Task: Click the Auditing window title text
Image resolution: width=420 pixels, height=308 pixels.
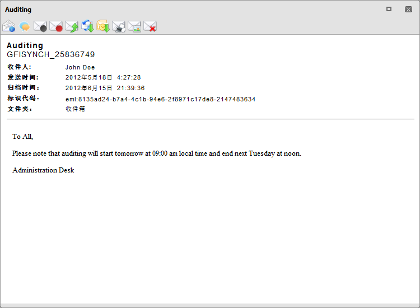Action: (x=18, y=10)
